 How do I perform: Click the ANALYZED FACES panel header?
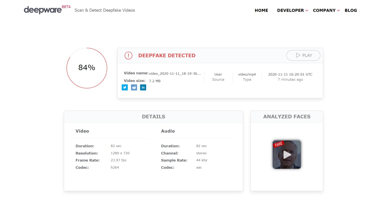pos(287,117)
